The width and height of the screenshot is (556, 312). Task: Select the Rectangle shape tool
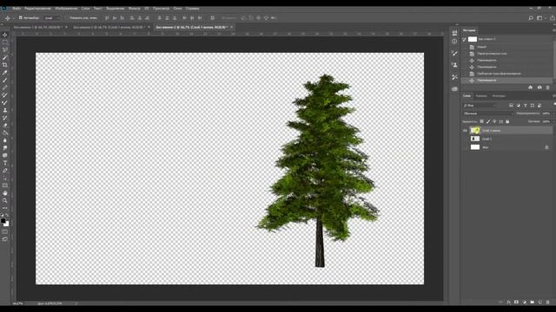pyautogui.click(x=5, y=185)
